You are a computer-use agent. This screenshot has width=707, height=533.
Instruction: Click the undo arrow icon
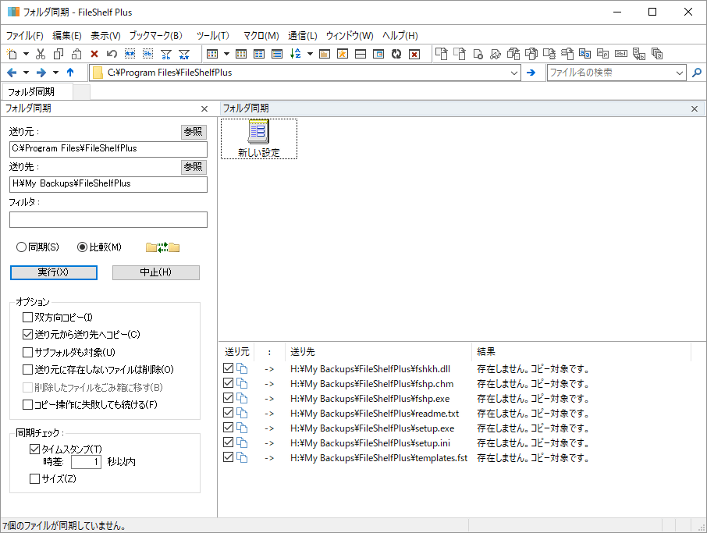[x=112, y=54]
